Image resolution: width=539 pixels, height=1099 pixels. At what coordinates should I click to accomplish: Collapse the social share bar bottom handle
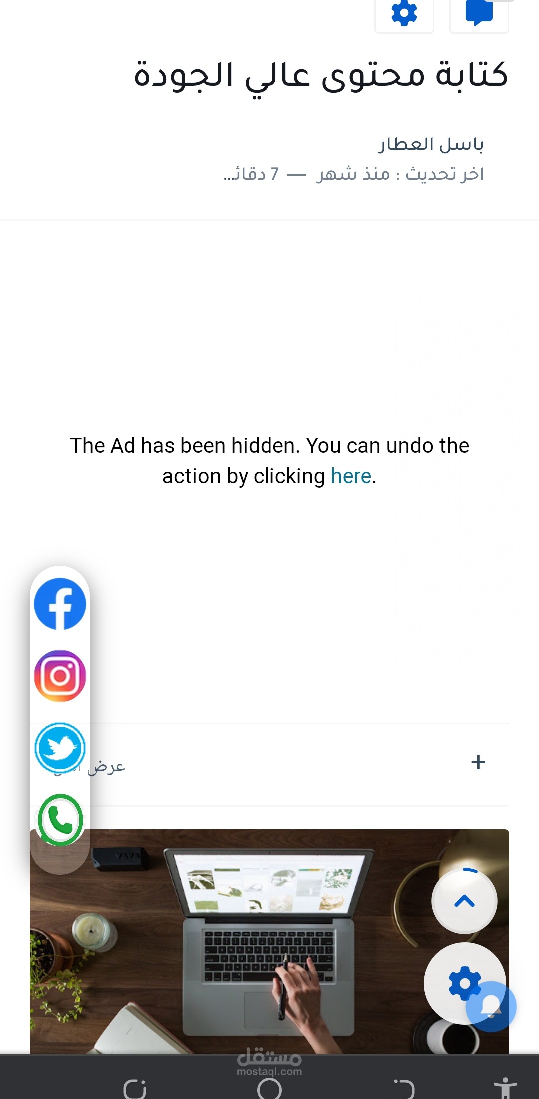point(60,860)
